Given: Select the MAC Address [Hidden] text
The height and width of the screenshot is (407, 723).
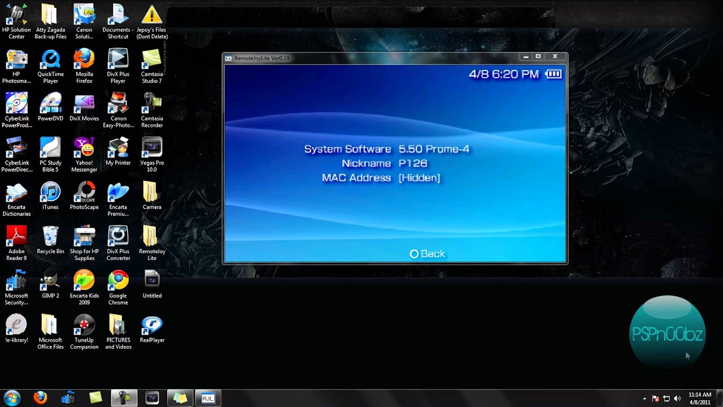Looking at the screenshot, I should click(381, 177).
